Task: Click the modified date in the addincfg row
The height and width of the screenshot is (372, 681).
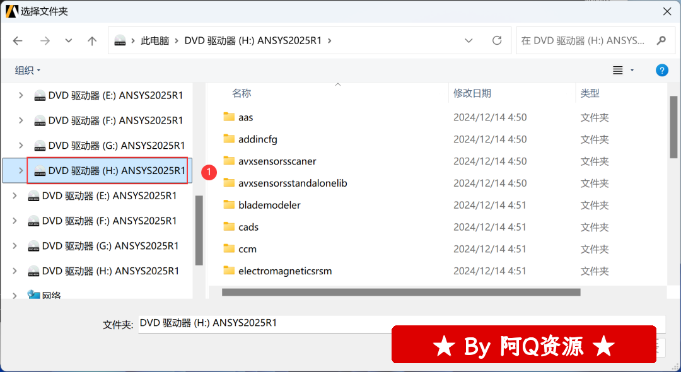Action: point(490,139)
